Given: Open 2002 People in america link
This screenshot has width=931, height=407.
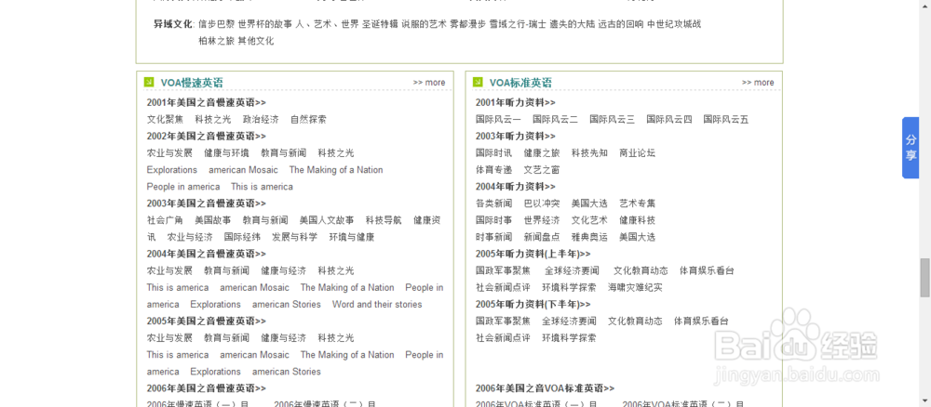Looking at the screenshot, I should pyautogui.click(x=183, y=187).
